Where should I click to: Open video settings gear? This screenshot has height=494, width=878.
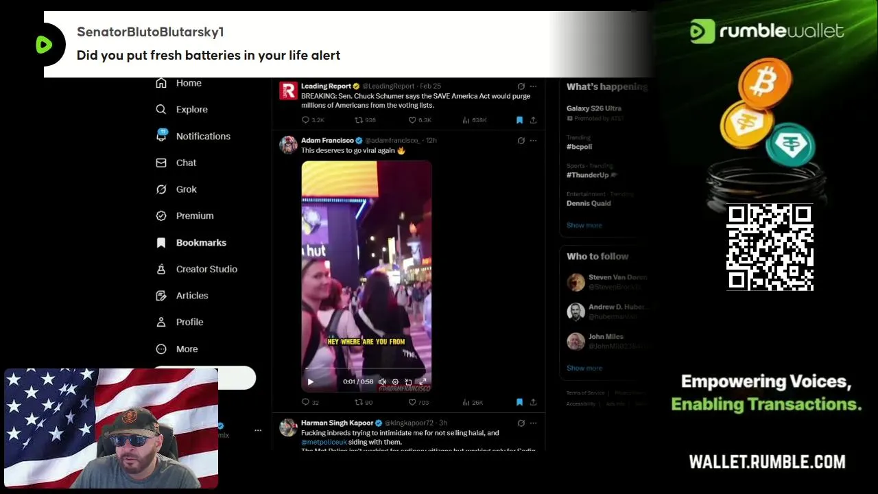coord(395,381)
